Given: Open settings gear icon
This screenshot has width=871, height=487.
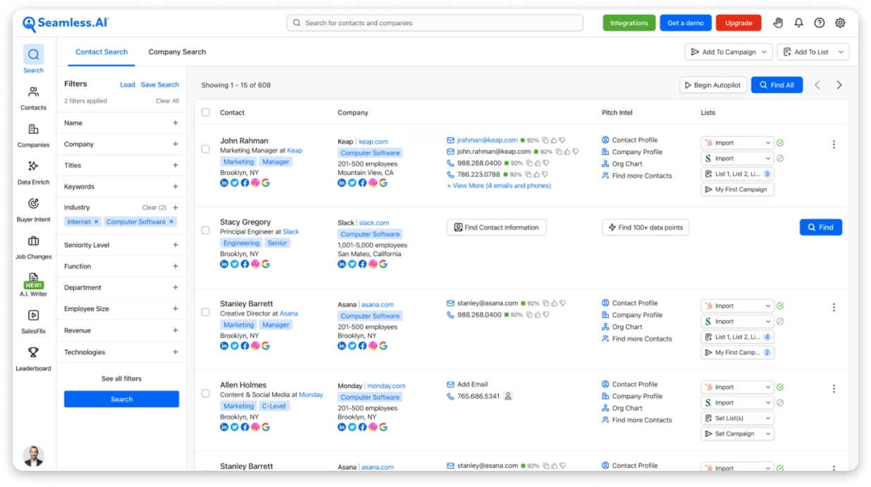Looking at the screenshot, I should [840, 23].
